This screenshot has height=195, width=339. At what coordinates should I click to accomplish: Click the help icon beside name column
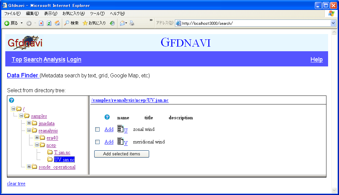pyautogui.click(x=107, y=117)
